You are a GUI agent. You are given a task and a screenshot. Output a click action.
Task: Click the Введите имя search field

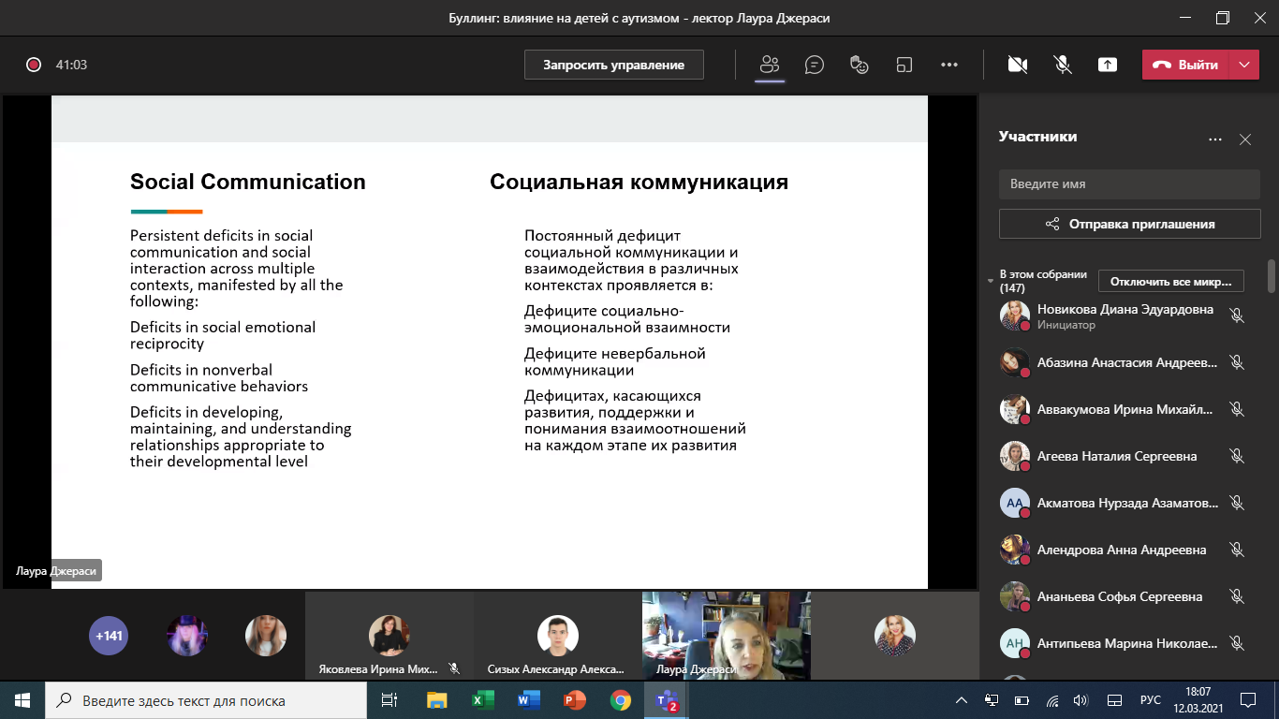pos(1129,184)
